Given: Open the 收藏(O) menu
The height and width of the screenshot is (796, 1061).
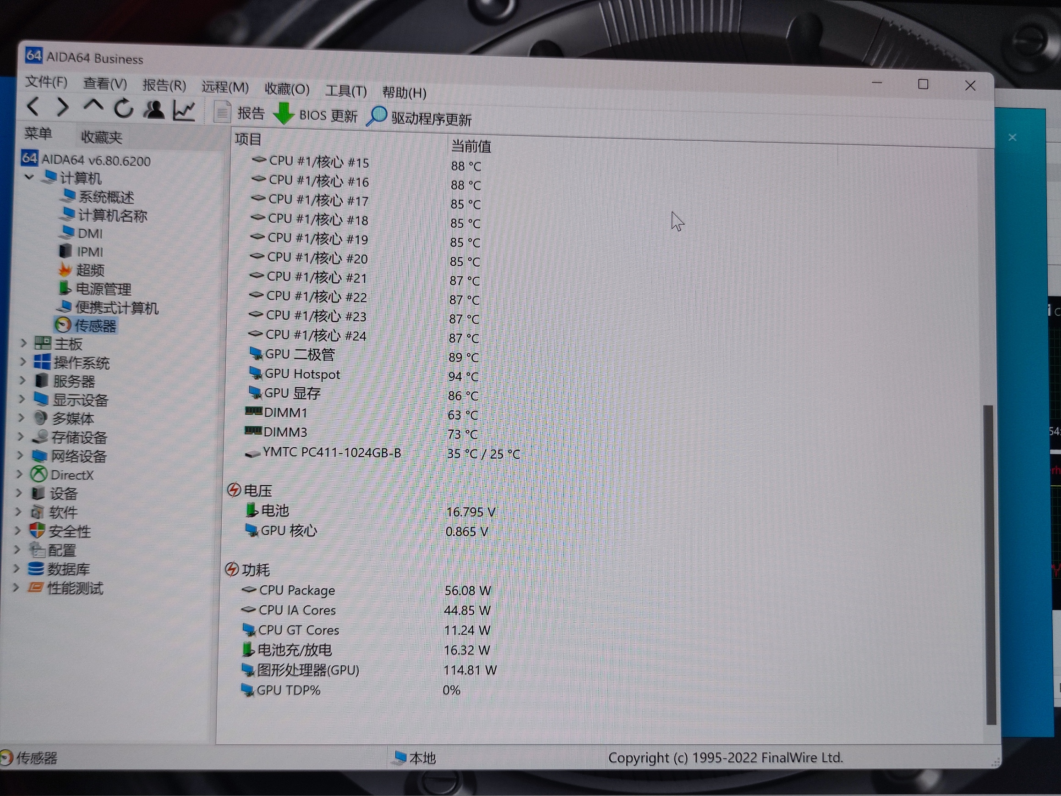Looking at the screenshot, I should tap(287, 89).
